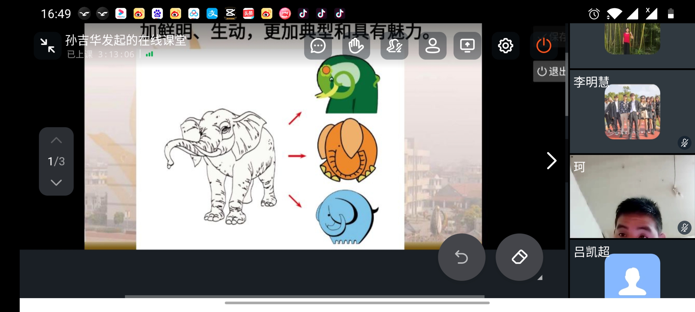Select the eraser tool
The image size is (695, 312).
519,257
